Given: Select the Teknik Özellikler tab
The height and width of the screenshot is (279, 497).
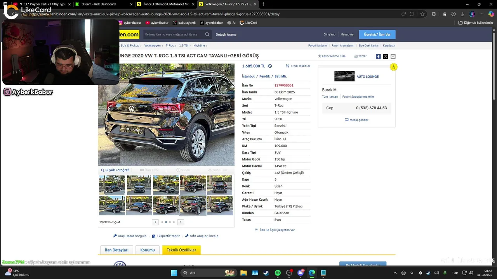Looking at the screenshot, I should click(x=181, y=250).
